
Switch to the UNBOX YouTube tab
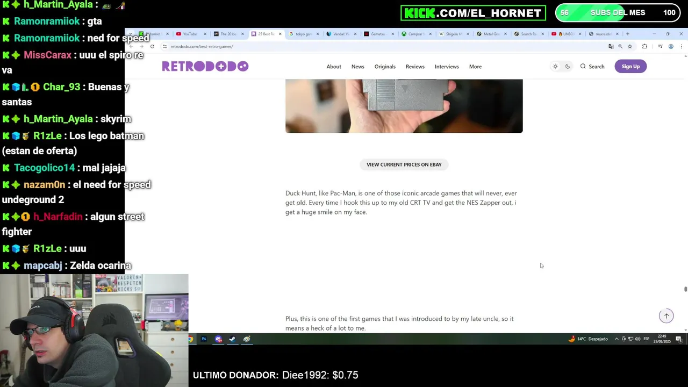click(566, 34)
